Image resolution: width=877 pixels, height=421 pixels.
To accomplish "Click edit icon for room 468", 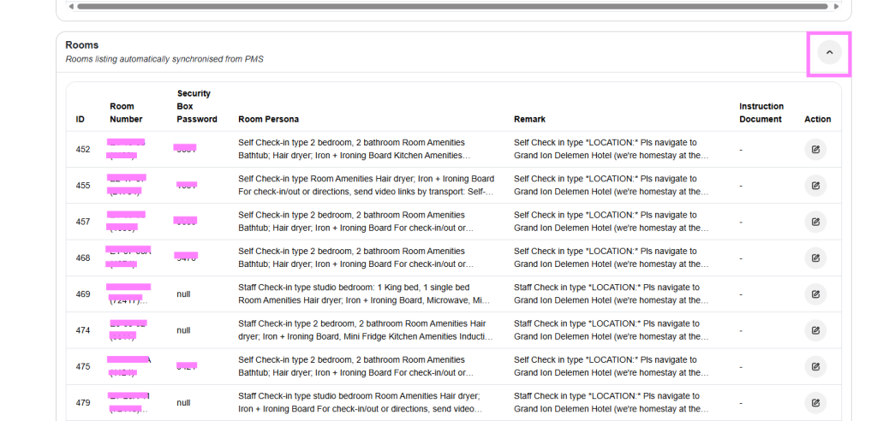I will pos(815,258).
